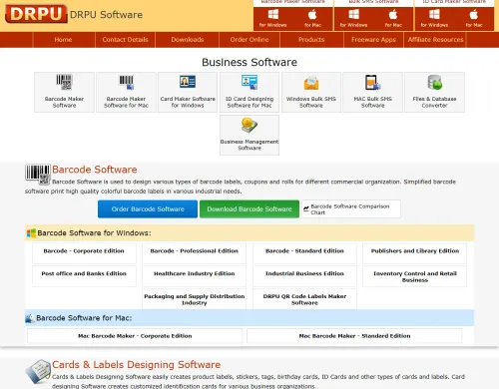Open Barcode Maker Software for Mac icon in header

312,19
